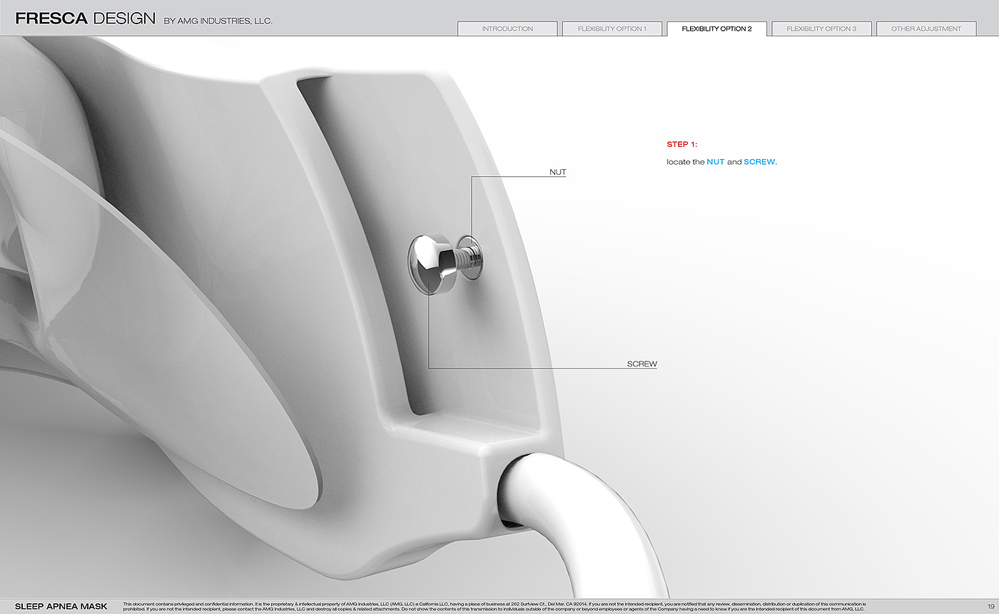999x614 pixels.
Task: Switch to Flexibility Option 1 tab
Action: (x=612, y=29)
